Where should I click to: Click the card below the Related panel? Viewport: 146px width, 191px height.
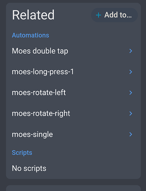[73, 188]
